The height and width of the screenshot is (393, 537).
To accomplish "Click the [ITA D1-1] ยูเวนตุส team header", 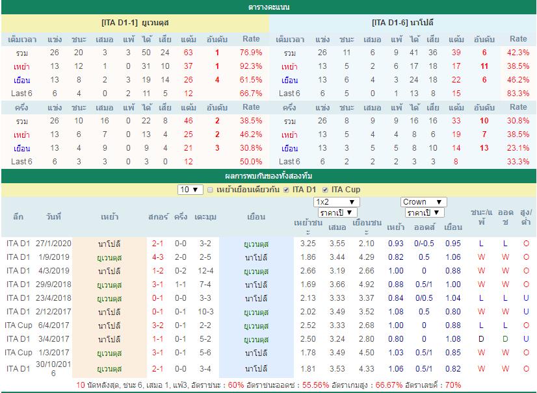I will [x=135, y=23].
